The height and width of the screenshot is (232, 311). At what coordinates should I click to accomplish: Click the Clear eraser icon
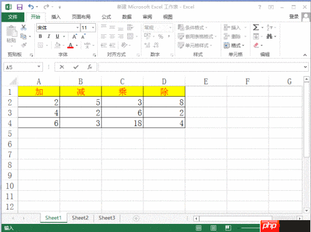coord(256,45)
